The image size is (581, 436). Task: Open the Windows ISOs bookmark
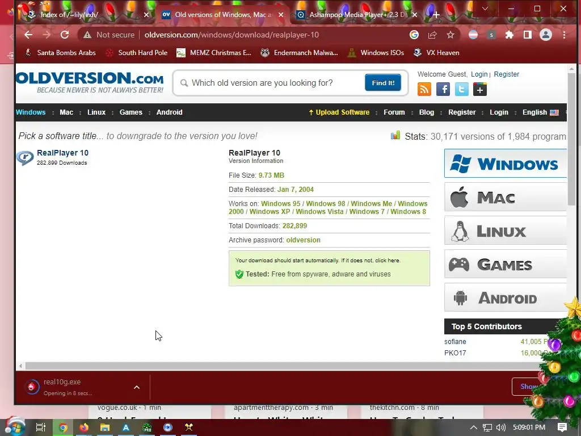coord(376,53)
